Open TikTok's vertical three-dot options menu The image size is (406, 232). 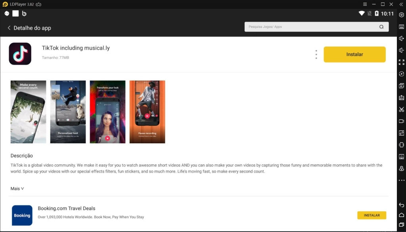(x=316, y=55)
